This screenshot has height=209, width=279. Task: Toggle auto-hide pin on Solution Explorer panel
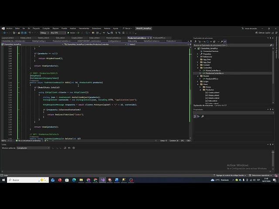(270, 38)
